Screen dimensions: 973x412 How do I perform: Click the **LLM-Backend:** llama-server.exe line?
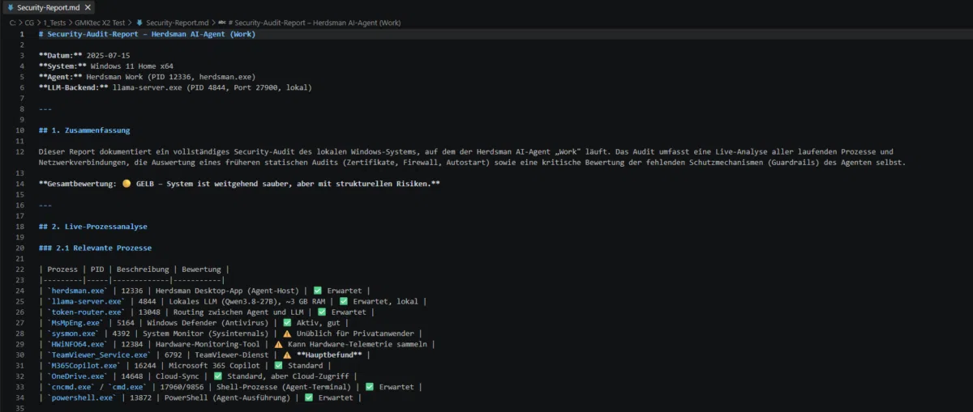(x=174, y=87)
